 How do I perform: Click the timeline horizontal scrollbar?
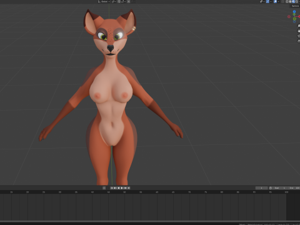[x=150, y=221]
